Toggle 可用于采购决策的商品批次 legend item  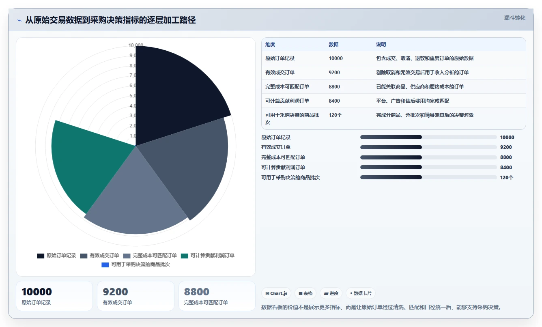coord(135,265)
